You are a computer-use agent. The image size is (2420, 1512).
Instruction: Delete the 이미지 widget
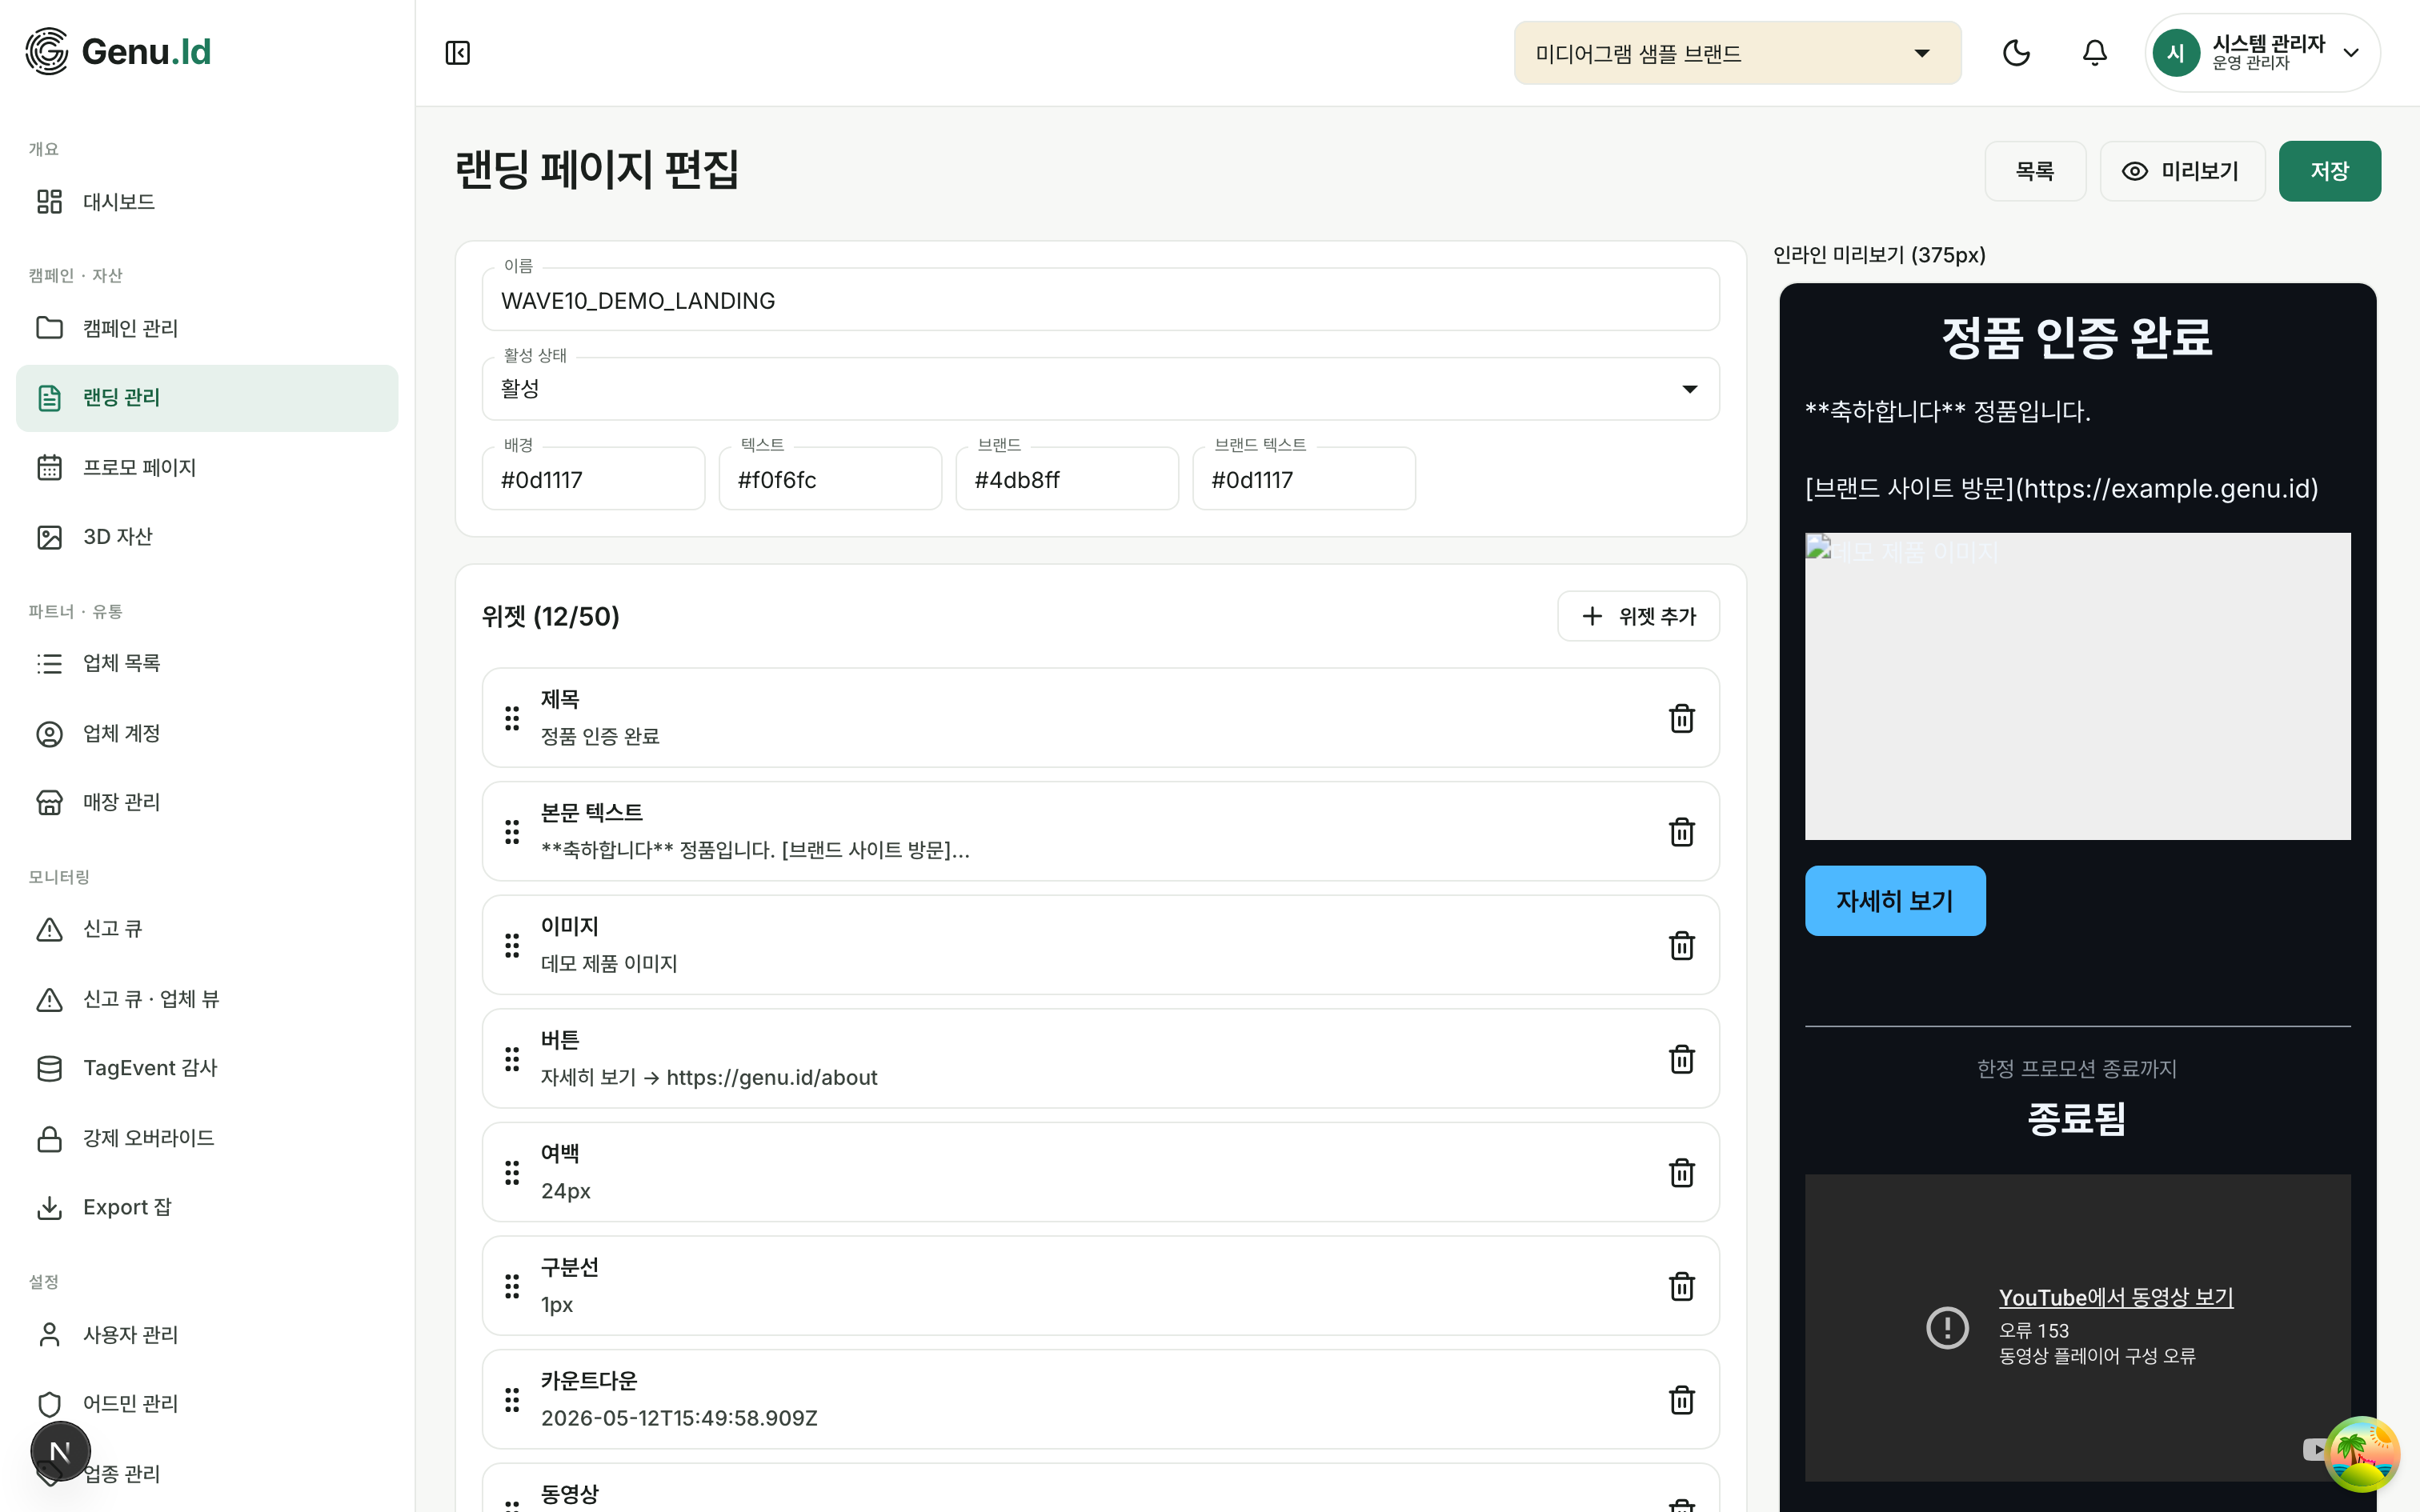pos(1681,945)
